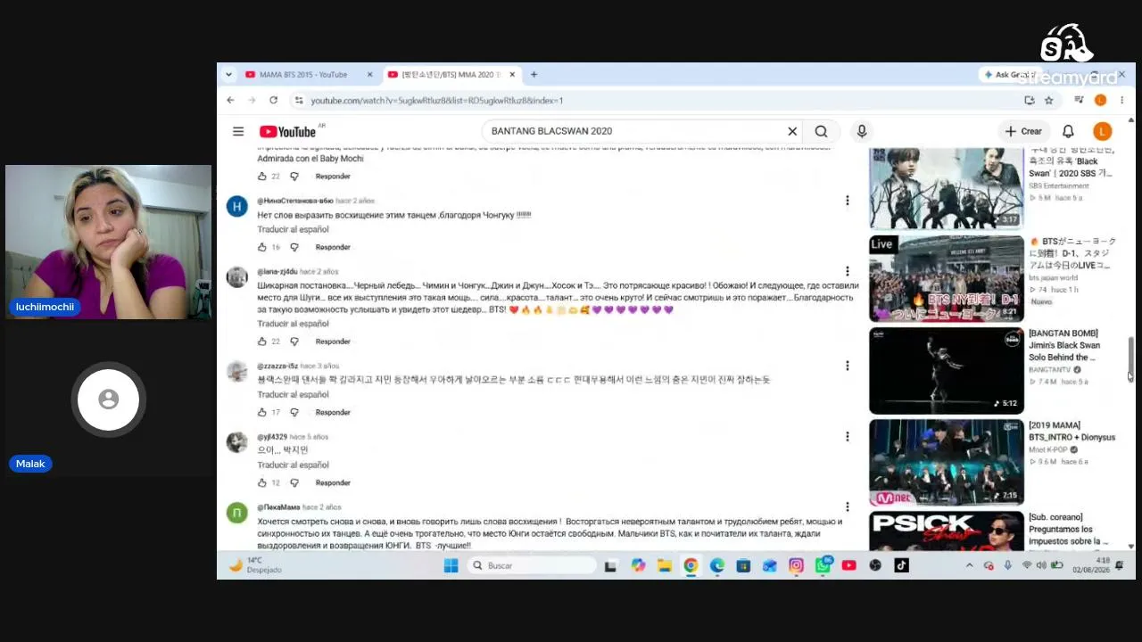The height and width of the screenshot is (642, 1142).
Task: Reply to the @lana-zj4du comment
Action: (x=333, y=342)
